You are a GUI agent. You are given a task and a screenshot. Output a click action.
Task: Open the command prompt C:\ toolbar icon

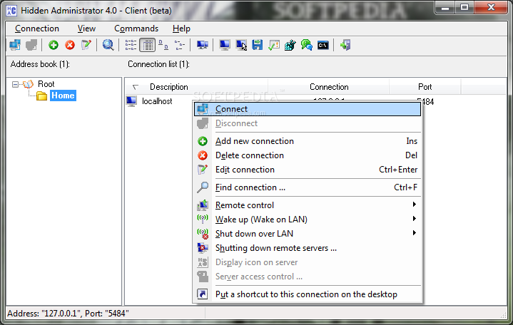(x=323, y=45)
